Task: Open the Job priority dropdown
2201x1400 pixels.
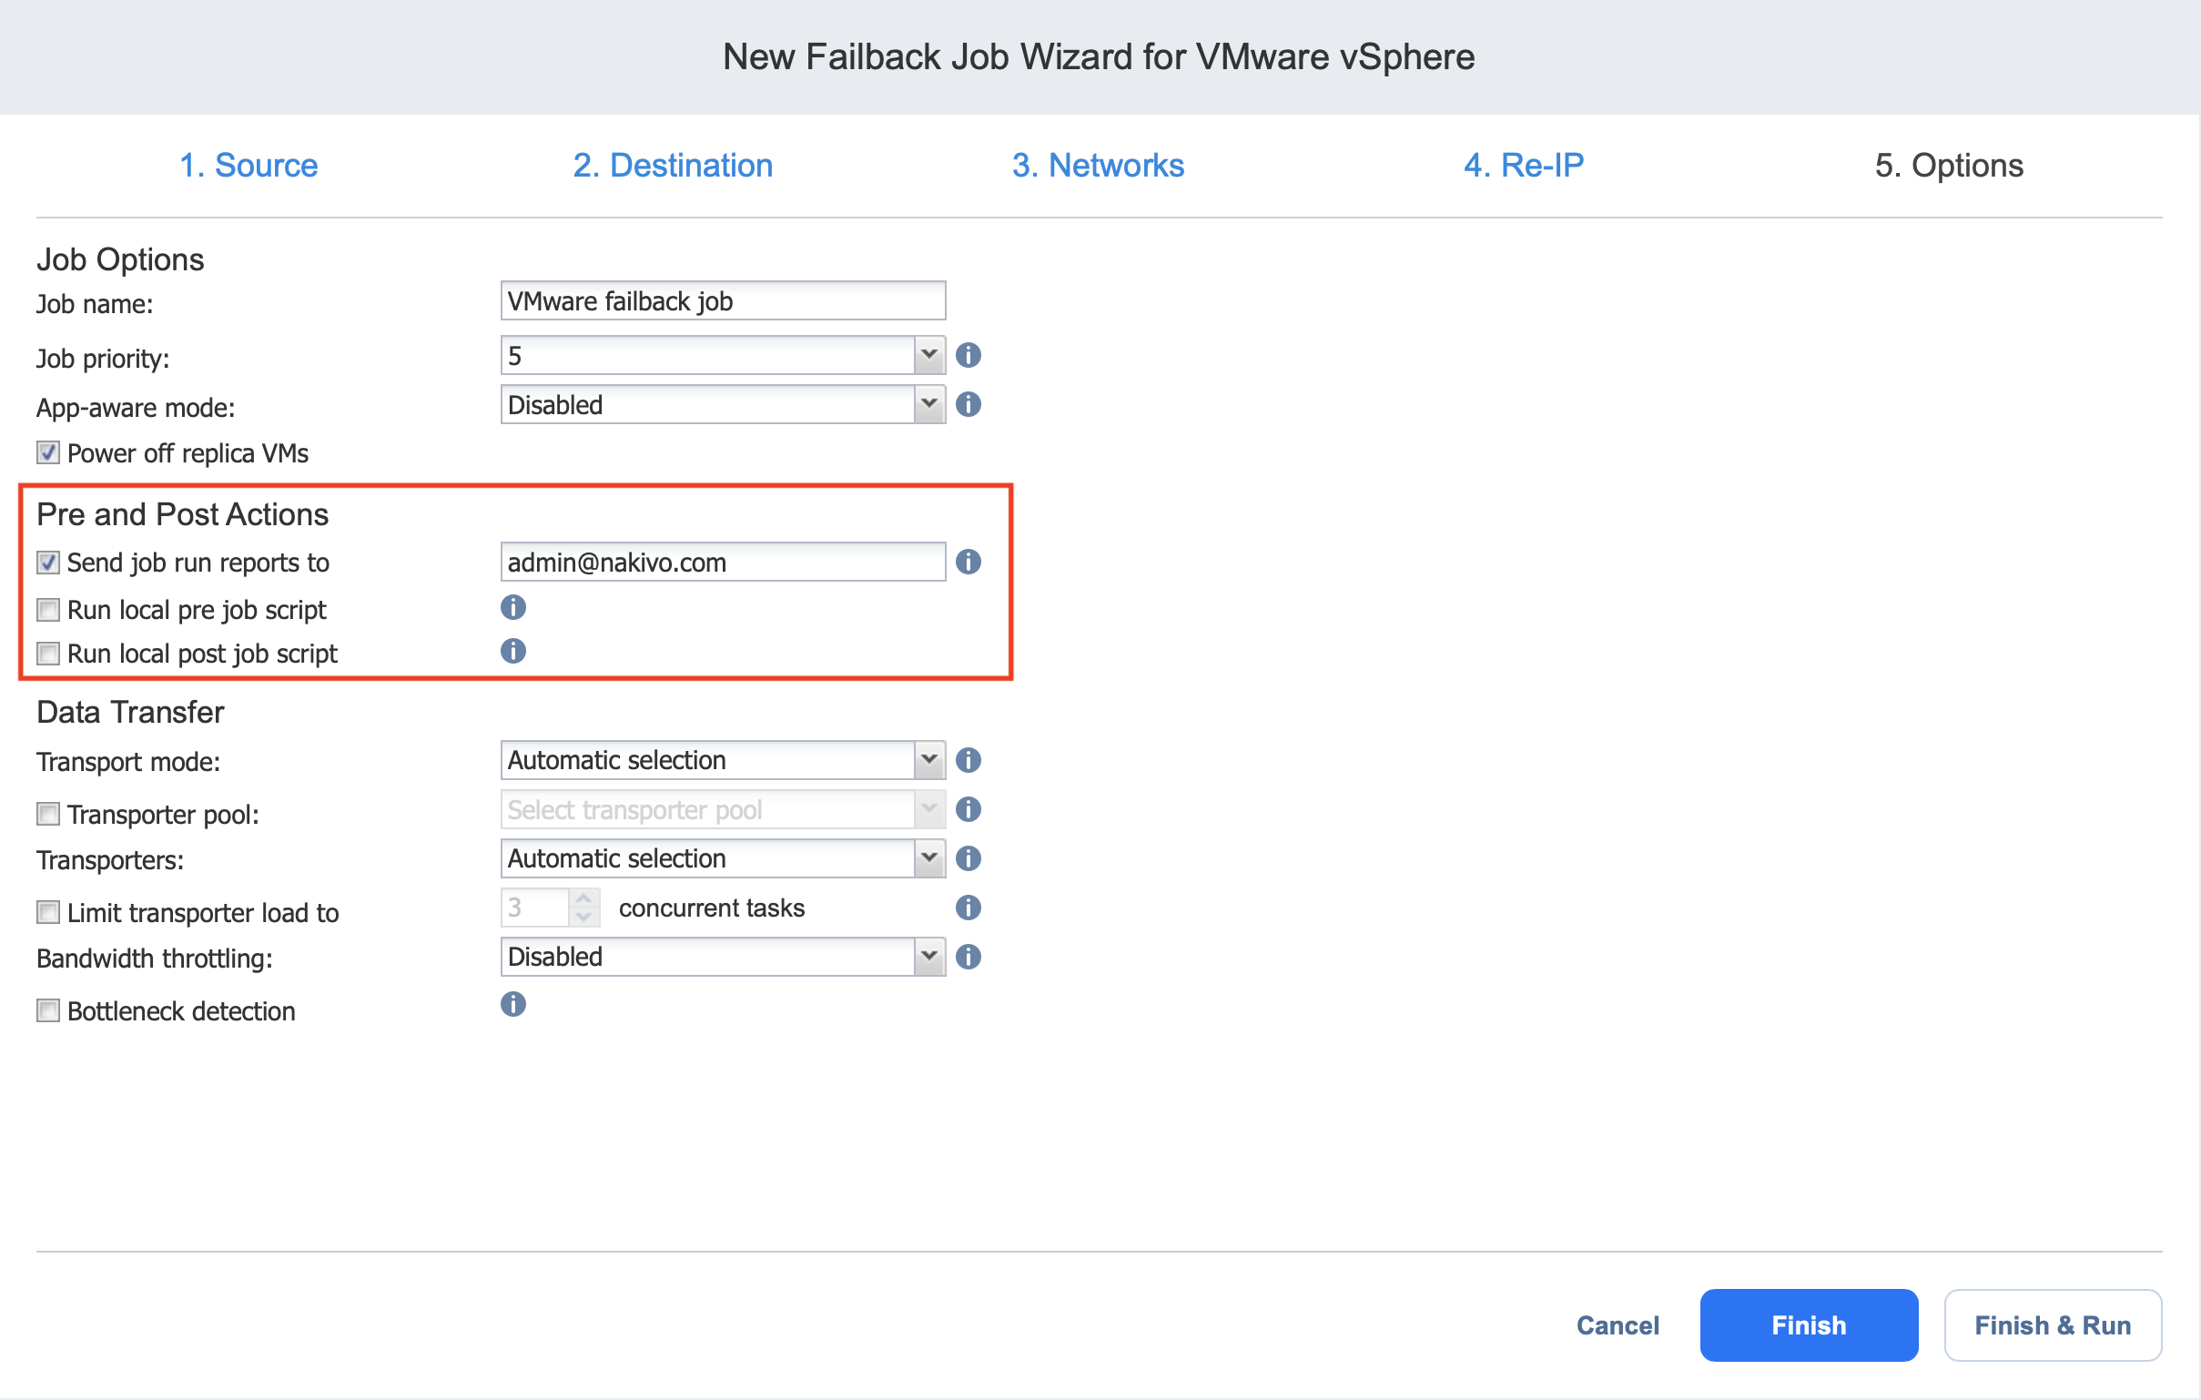Action: [723, 356]
